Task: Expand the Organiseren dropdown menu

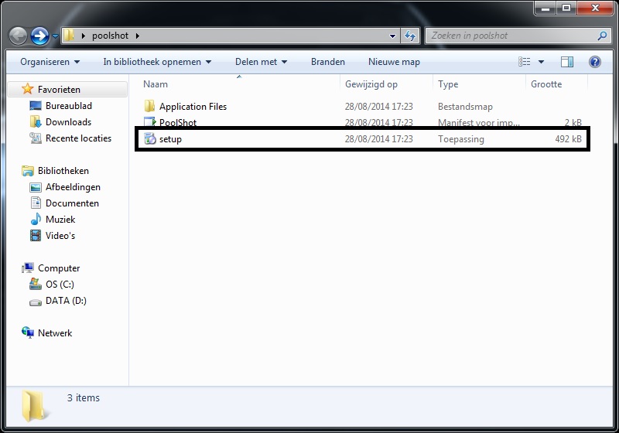Action: click(50, 62)
